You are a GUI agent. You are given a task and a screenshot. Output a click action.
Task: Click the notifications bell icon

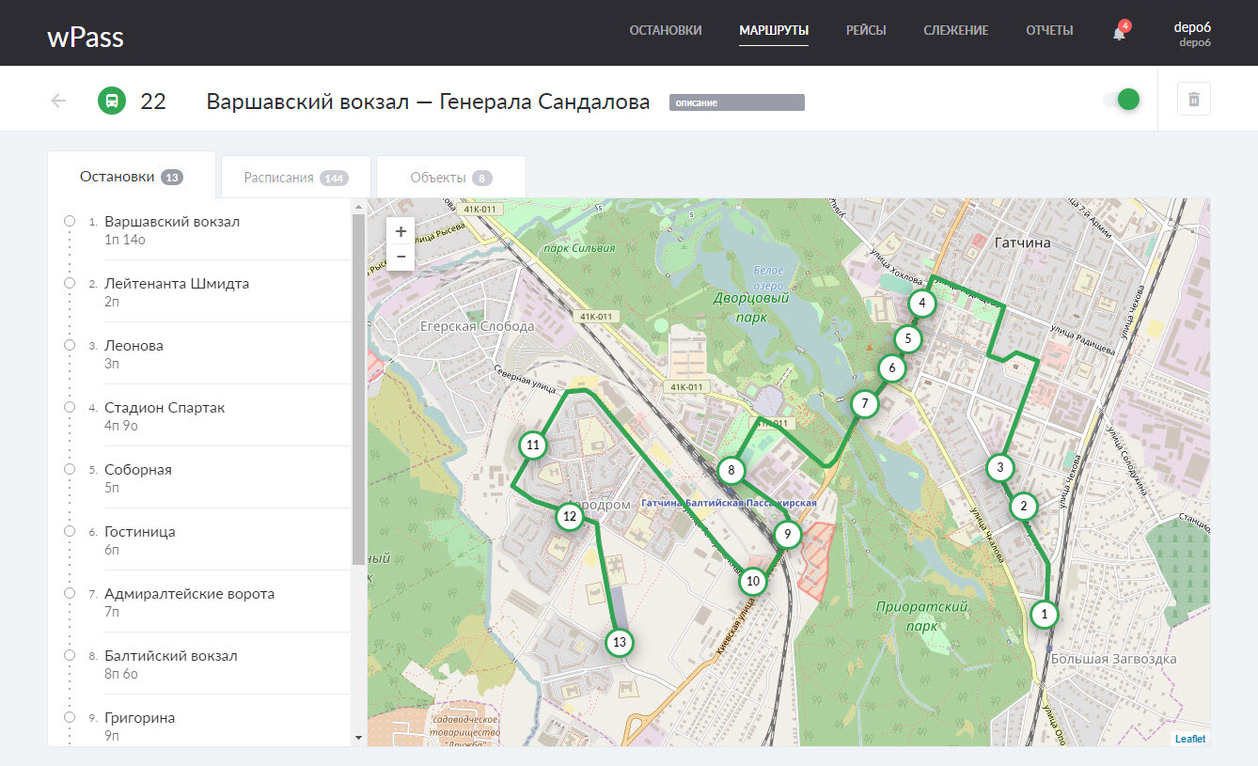click(1119, 33)
